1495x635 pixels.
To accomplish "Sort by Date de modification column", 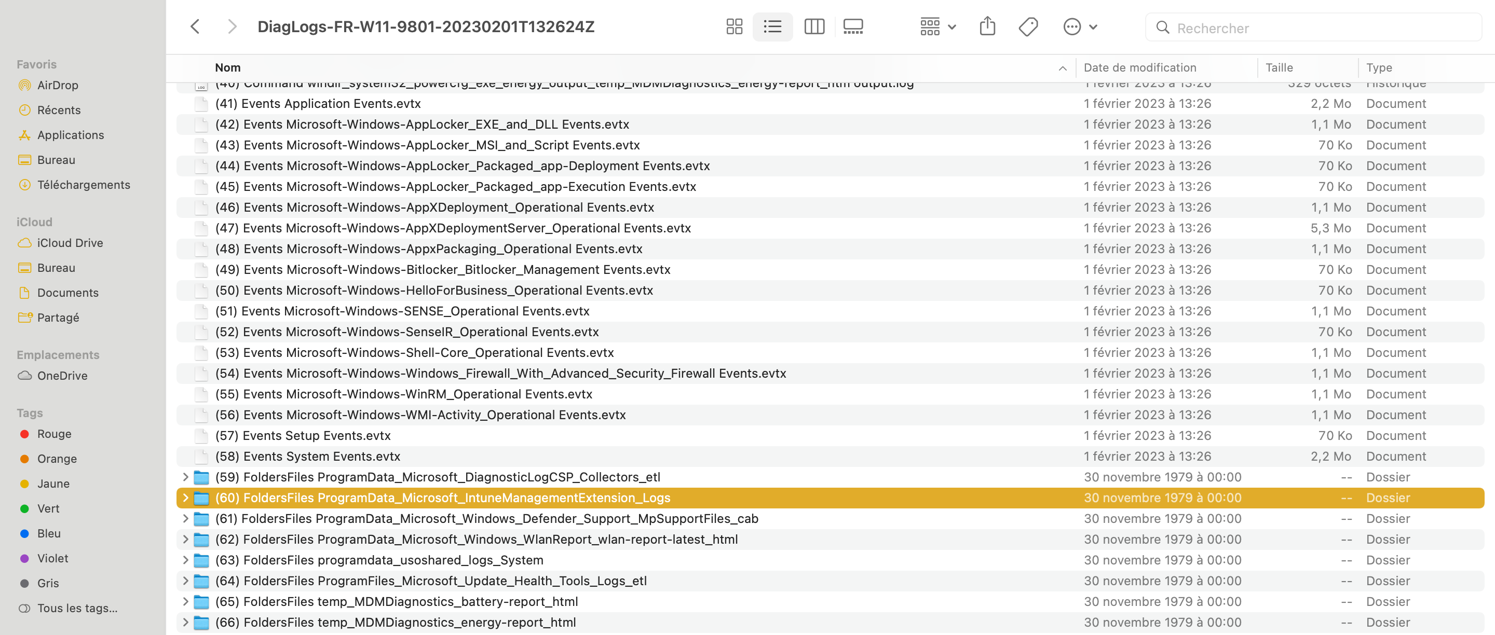I will click(x=1139, y=68).
